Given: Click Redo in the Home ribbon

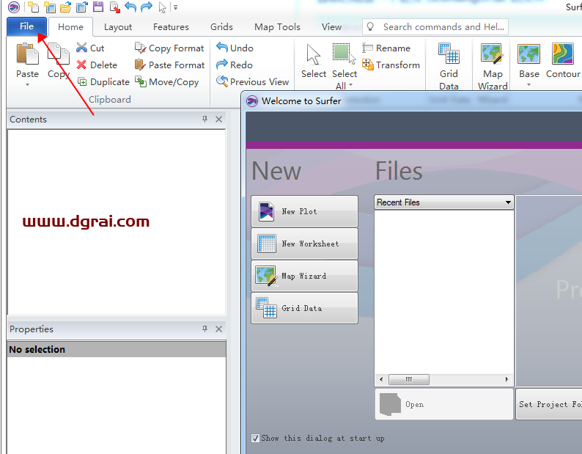Looking at the screenshot, I should (235, 65).
